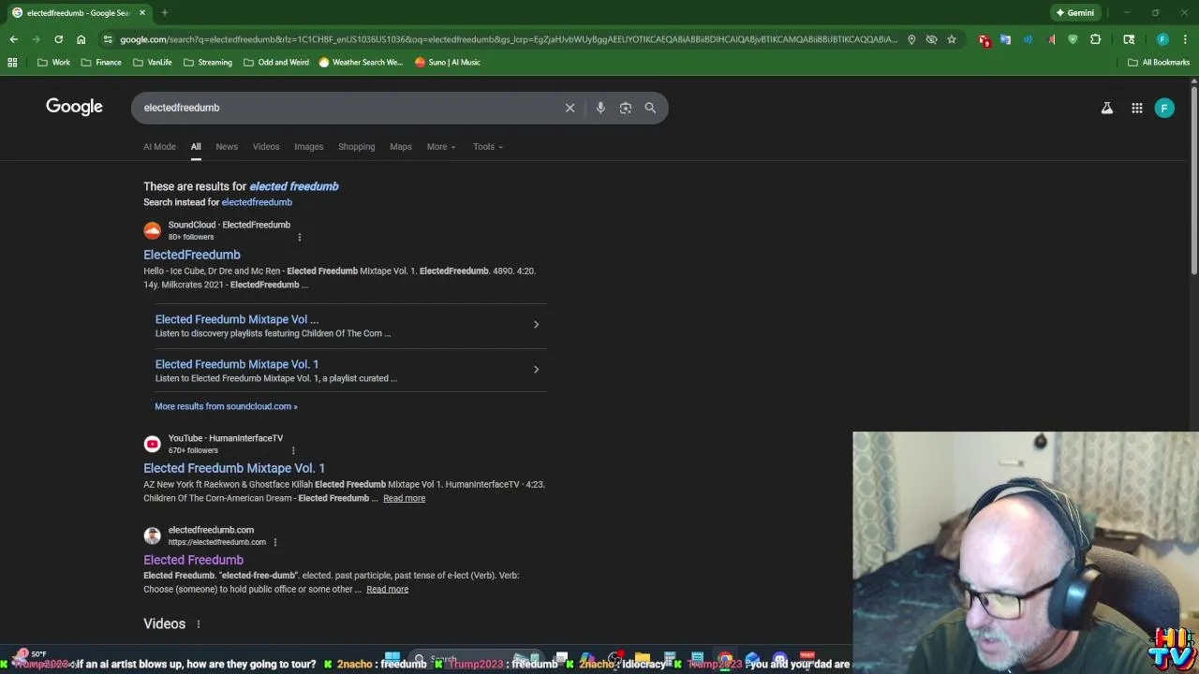Reload the current page
This screenshot has width=1199, height=674.
(58, 39)
